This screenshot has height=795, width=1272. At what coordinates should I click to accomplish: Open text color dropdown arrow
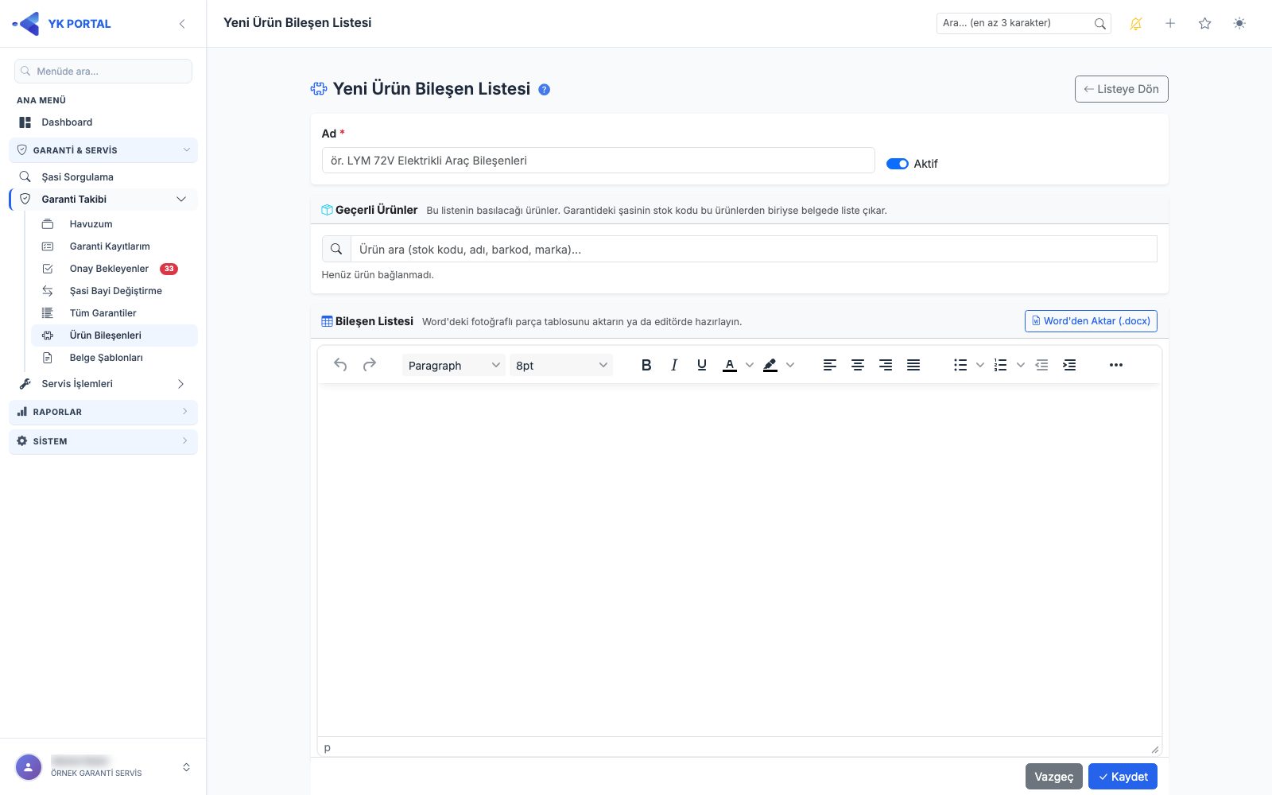point(749,365)
